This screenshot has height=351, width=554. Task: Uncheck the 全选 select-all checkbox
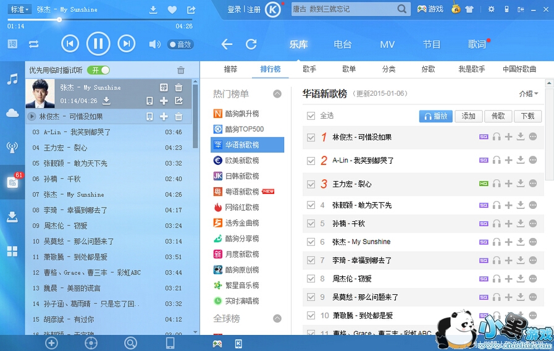tap(311, 116)
